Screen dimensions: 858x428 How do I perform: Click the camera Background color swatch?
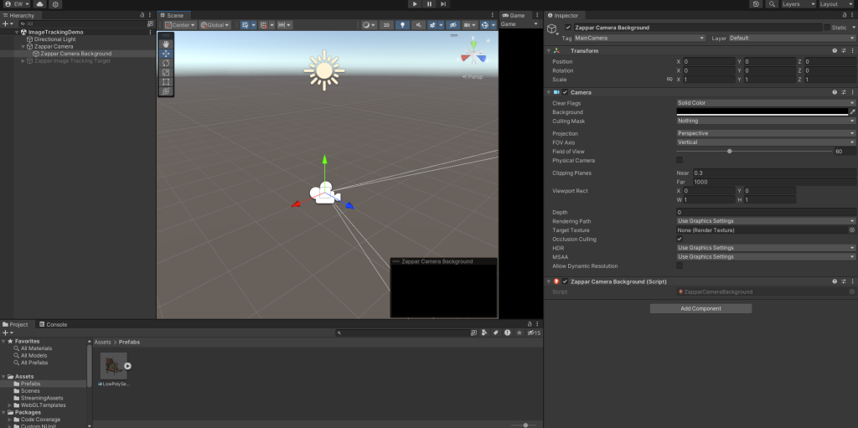click(762, 111)
